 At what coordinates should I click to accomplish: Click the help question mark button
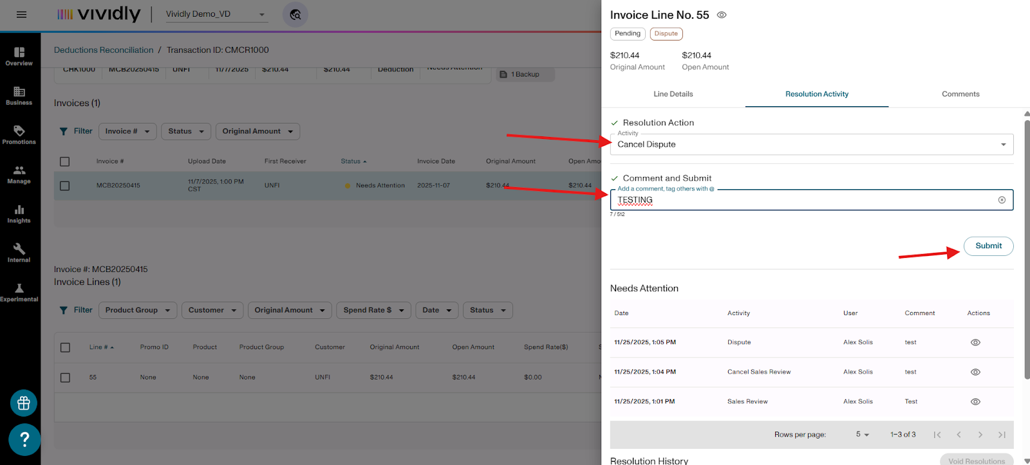coord(24,439)
